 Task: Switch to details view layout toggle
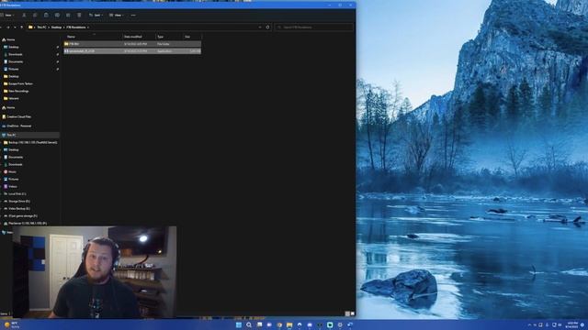347,313
